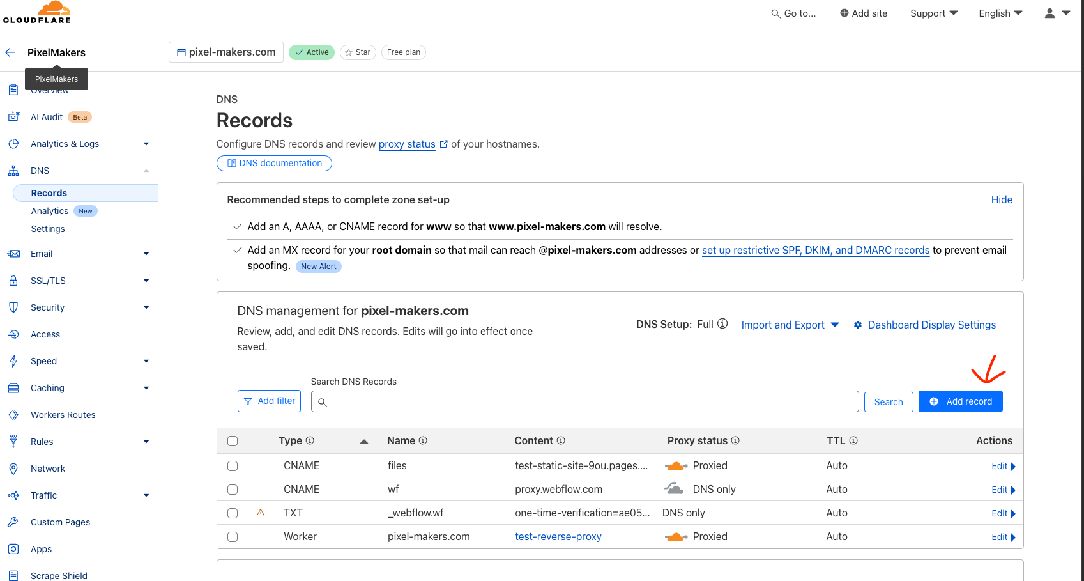Click the Proxy status info icon
Screen dimensions: 1084x581
(735, 440)
